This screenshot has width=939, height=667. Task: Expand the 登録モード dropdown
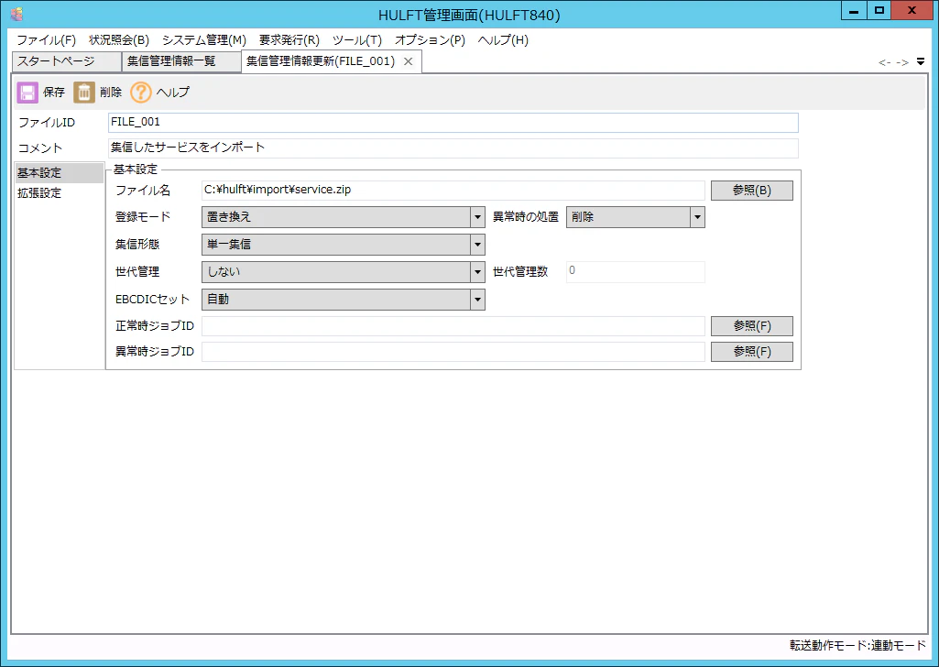[x=477, y=217]
